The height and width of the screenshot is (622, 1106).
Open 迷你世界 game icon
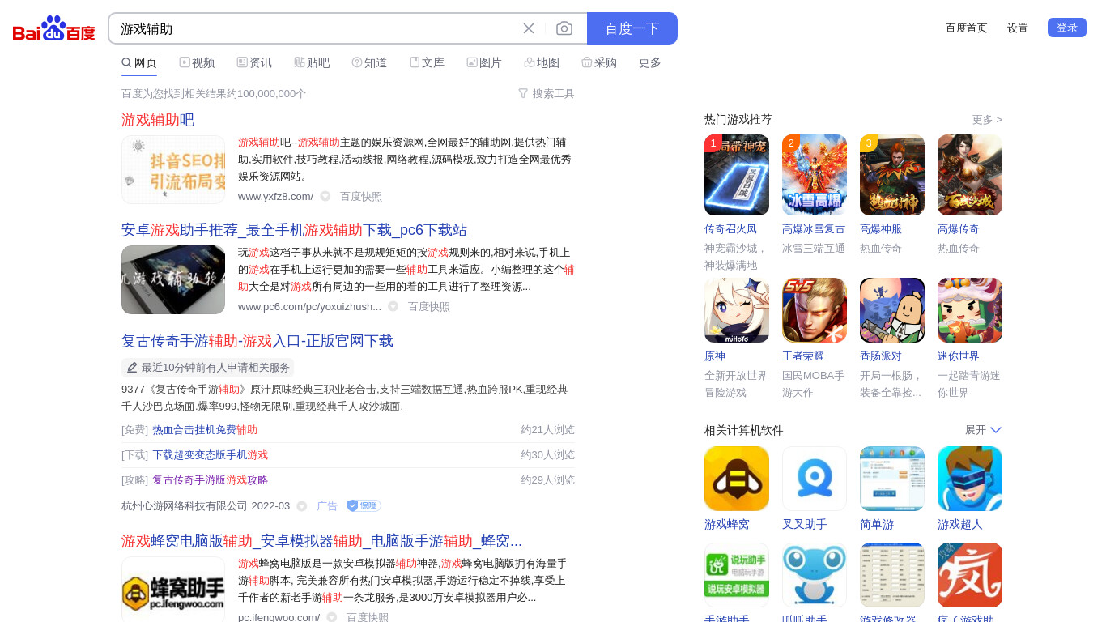point(970,310)
